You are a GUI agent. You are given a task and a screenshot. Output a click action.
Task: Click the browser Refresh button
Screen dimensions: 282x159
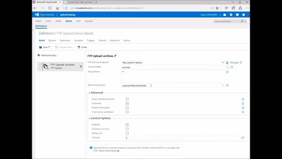pyautogui.click(x=50, y=8)
